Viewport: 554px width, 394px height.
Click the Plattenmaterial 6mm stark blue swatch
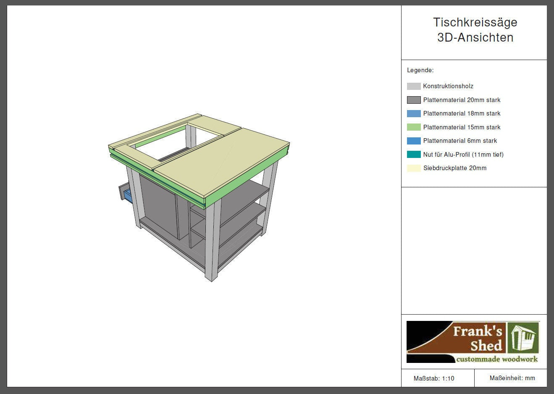[x=413, y=141]
